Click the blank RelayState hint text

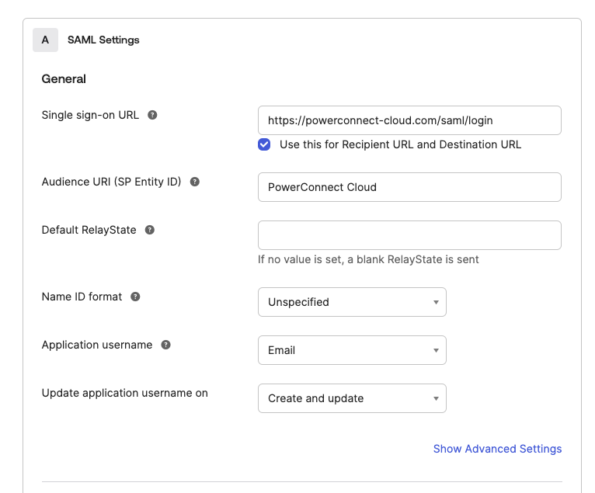click(x=368, y=259)
